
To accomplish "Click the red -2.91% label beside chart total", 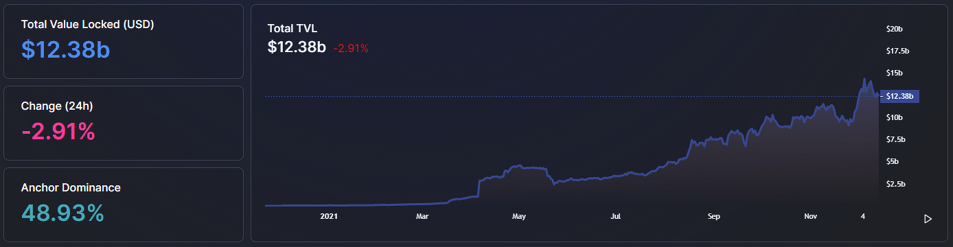I will [351, 49].
